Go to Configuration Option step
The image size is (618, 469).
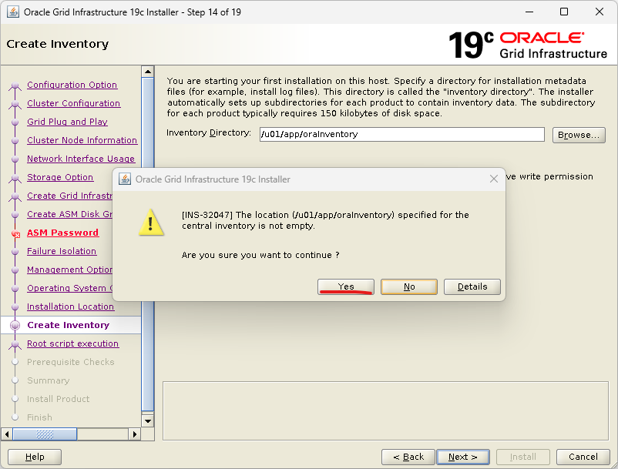(x=72, y=85)
